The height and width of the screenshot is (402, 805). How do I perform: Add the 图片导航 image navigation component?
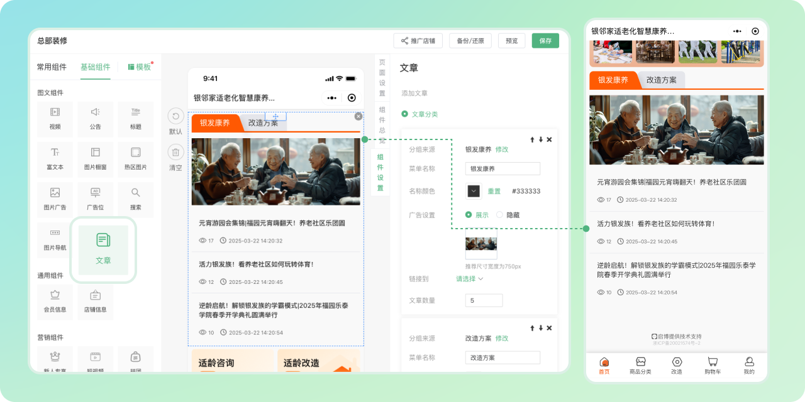click(x=55, y=240)
